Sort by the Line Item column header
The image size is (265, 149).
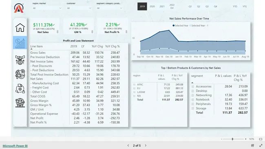point(36,46)
